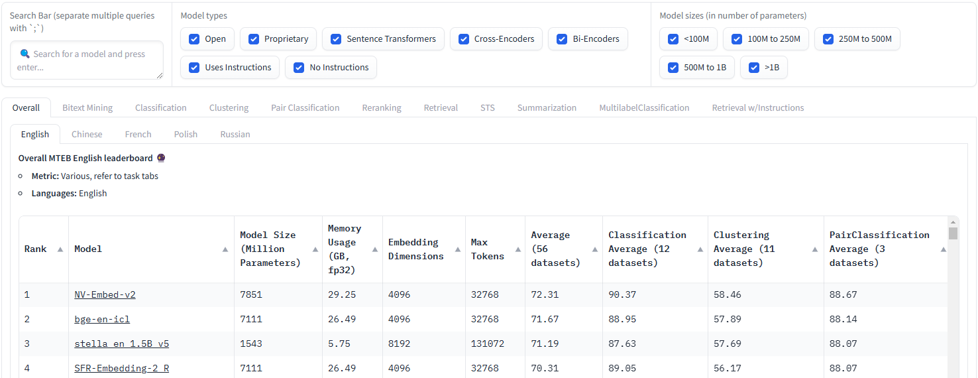Toggle the >1B size checkbox
978x378 pixels.
754,68
